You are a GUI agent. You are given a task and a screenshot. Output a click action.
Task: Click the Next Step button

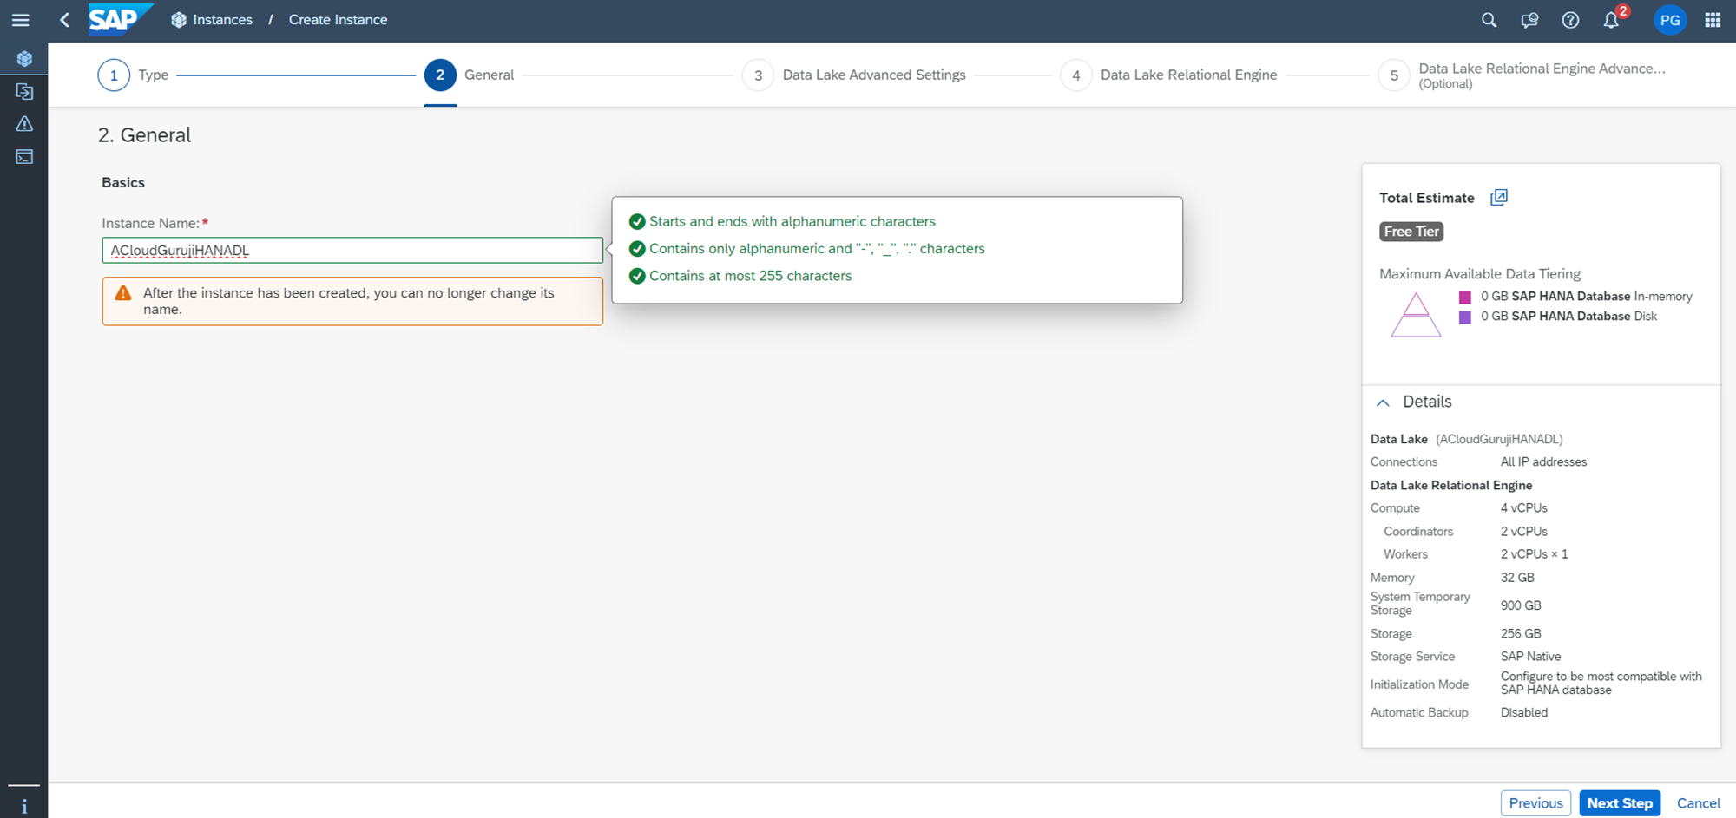1619,803
